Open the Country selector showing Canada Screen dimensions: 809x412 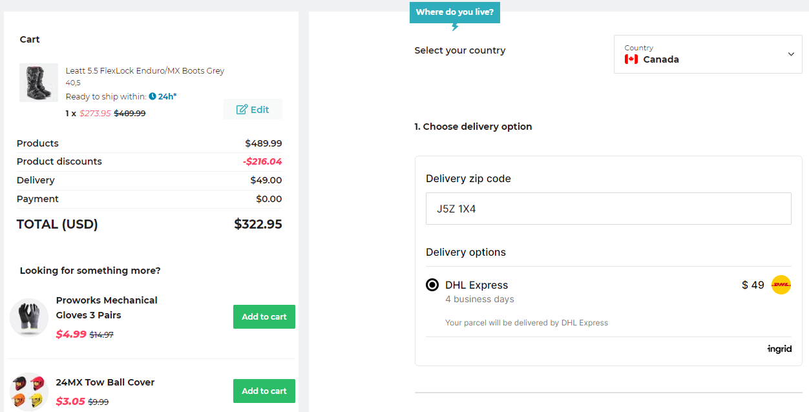pyautogui.click(x=708, y=54)
